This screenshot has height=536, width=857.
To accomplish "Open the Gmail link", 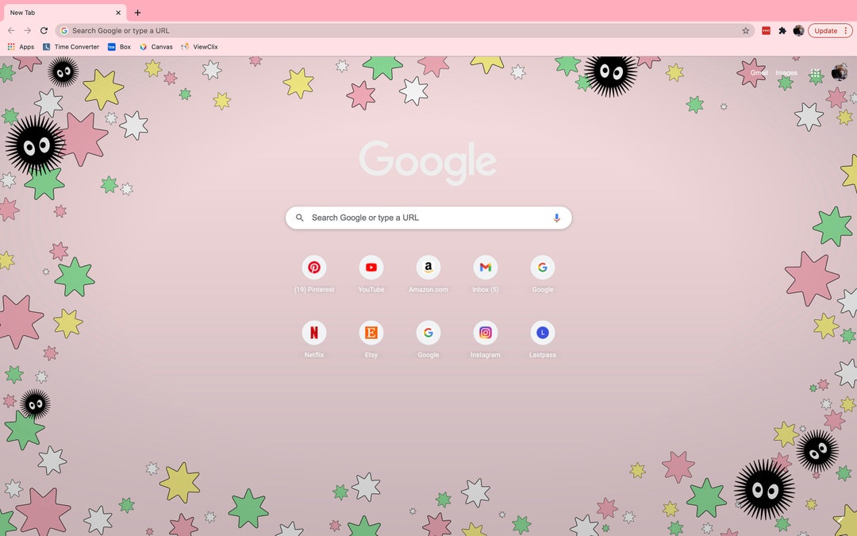I will 758,72.
